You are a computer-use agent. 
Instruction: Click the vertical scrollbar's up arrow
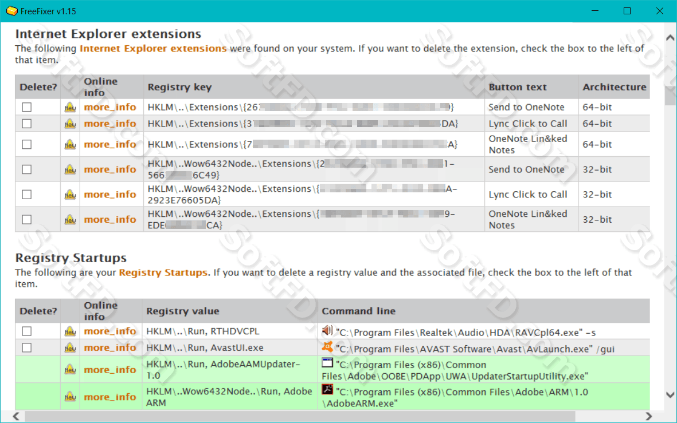(670, 38)
